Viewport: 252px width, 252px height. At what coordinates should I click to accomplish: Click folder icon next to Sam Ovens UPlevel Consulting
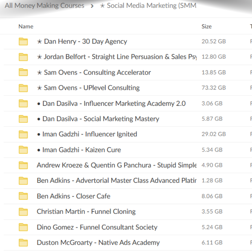(23, 88)
